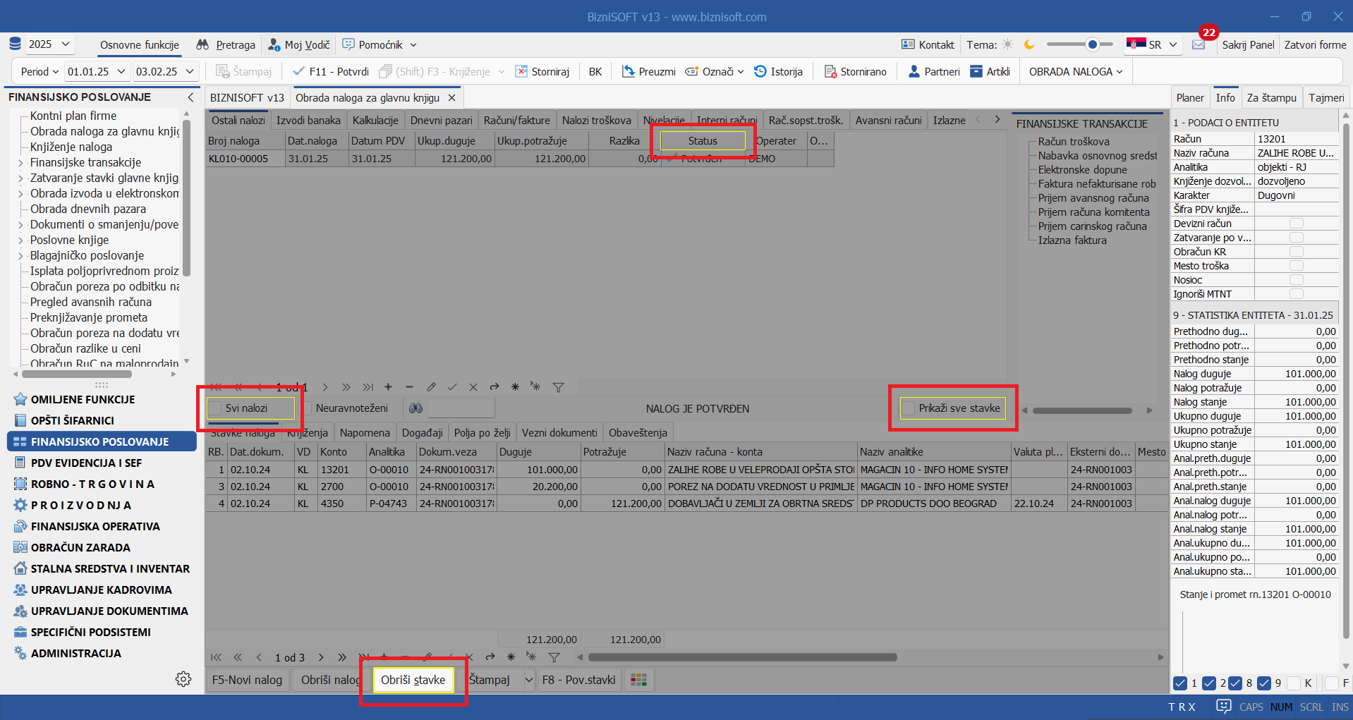Image resolution: width=1353 pixels, height=720 pixels.
Task: Enable the Svi nalozi checkbox
Action: point(215,408)
